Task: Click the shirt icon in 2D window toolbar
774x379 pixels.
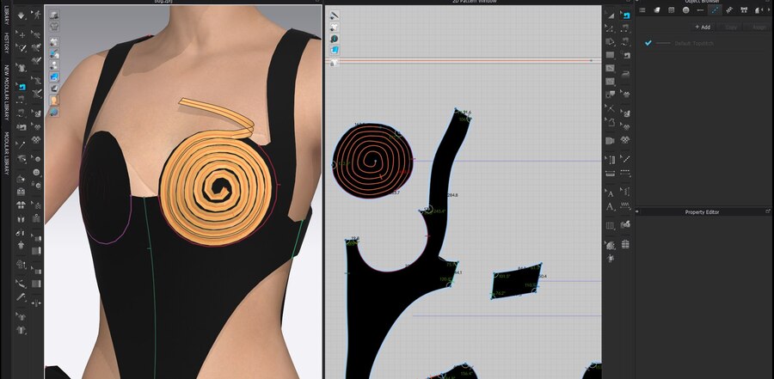Action: (335, 28)
